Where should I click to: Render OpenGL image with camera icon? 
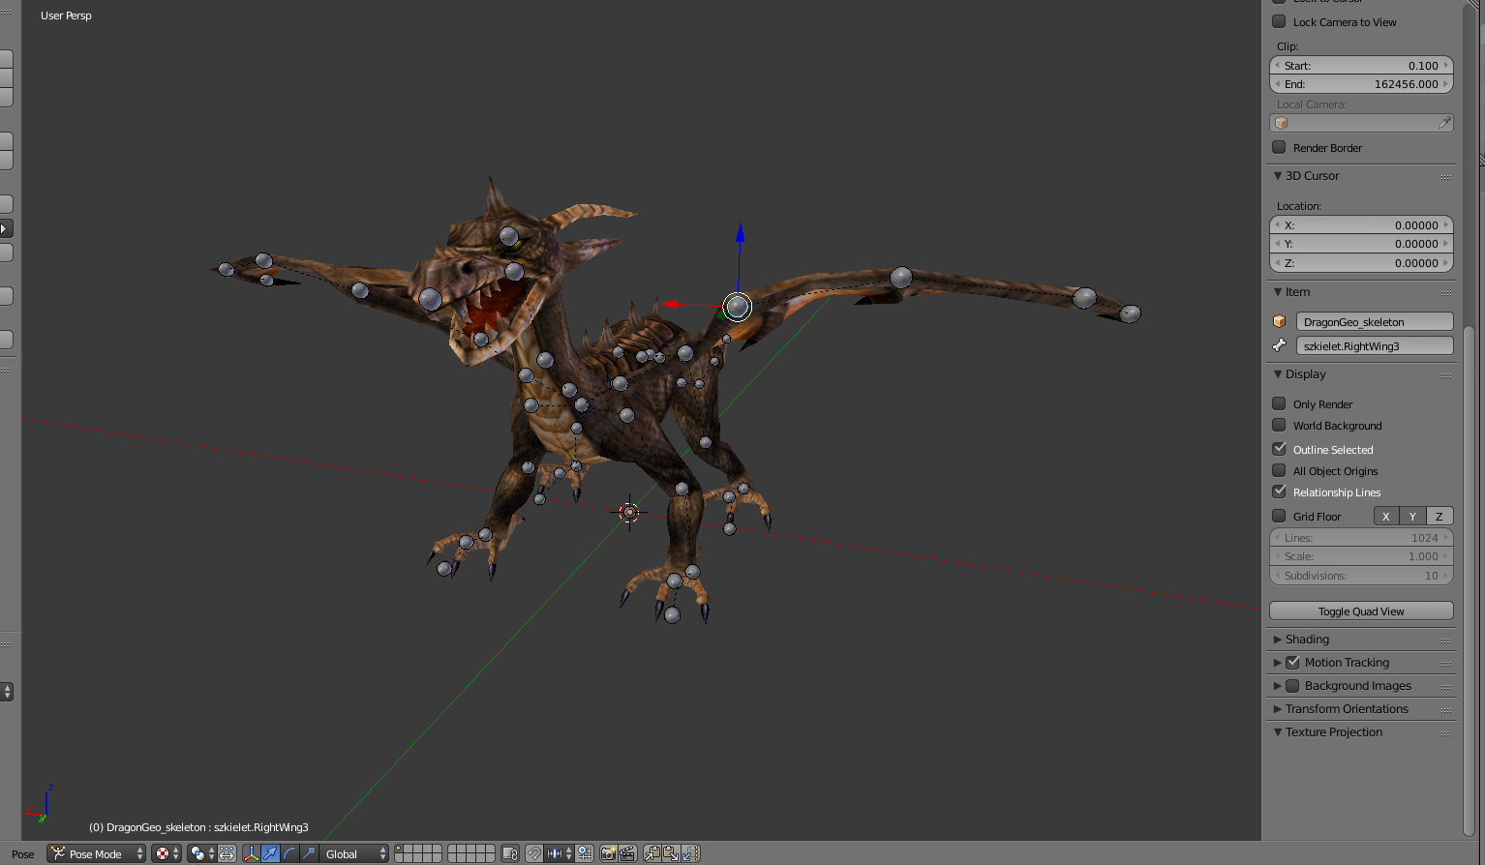(608, 853)
